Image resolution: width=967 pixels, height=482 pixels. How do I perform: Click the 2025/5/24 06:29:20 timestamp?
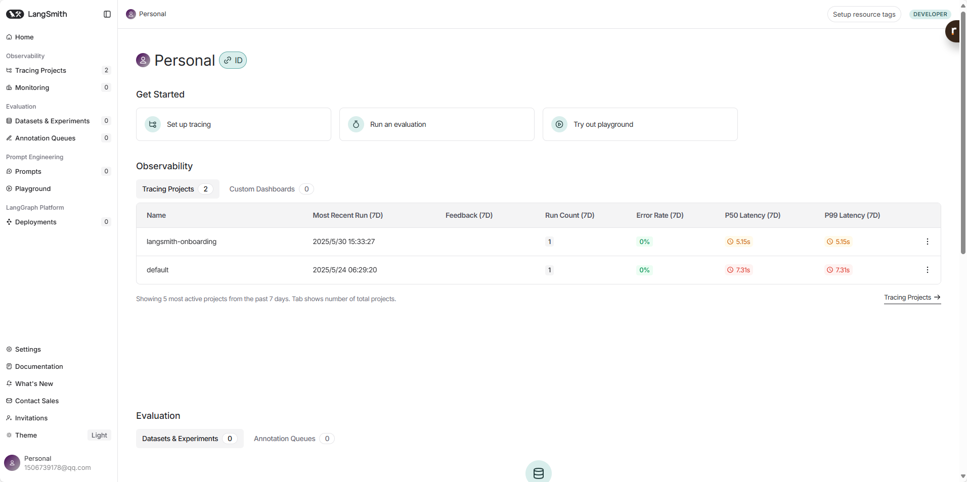coord(345,270)
